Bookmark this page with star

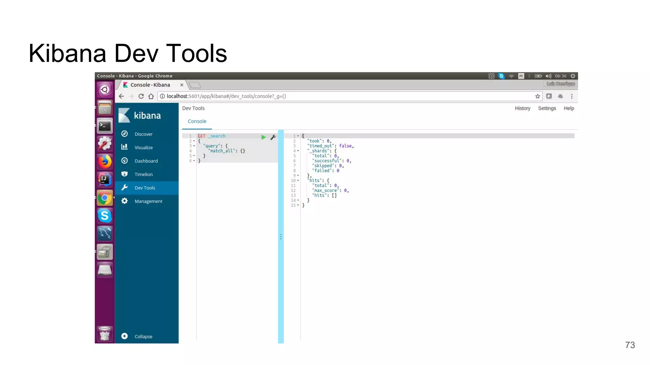click(x=537, y=96)
